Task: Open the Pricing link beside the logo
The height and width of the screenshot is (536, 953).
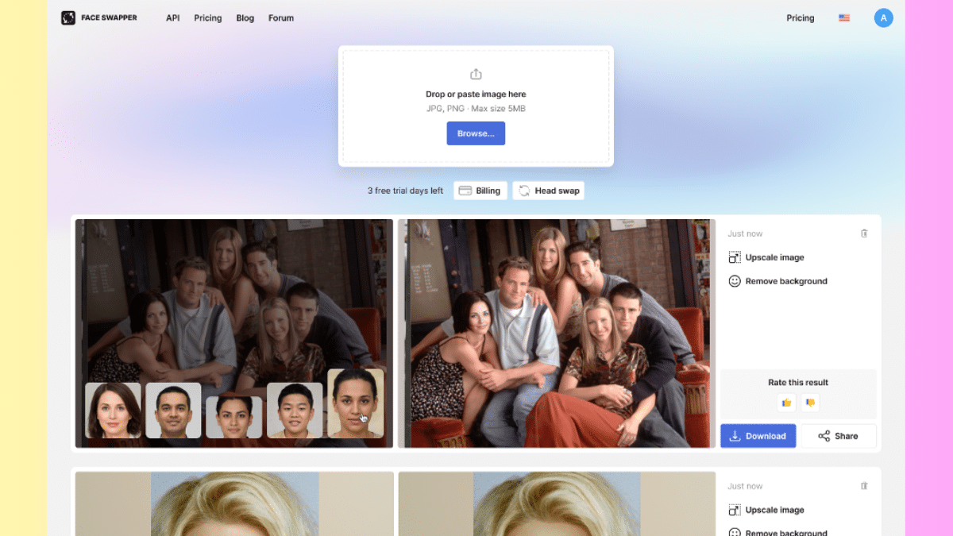Action: coord(208,17)
